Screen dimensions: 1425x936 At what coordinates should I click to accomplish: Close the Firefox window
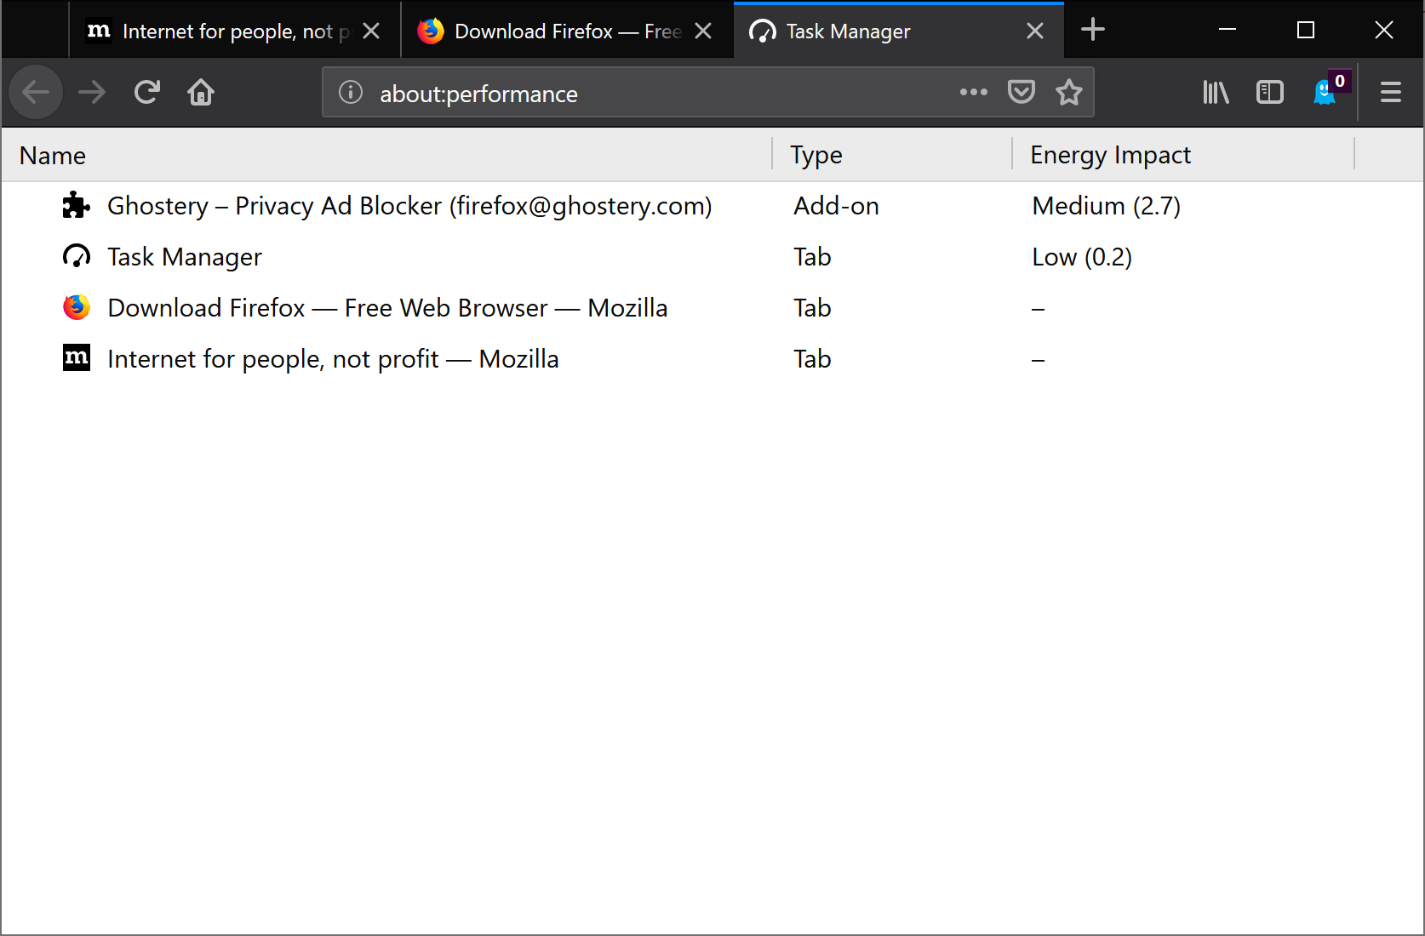(x=1384, y=30)
